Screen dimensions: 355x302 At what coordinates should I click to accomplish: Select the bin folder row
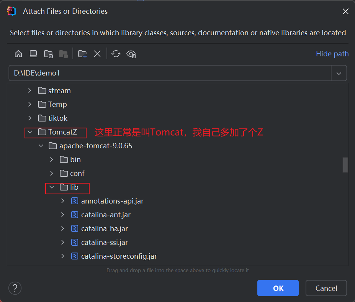pyautogui.click(x=178, y=160)
